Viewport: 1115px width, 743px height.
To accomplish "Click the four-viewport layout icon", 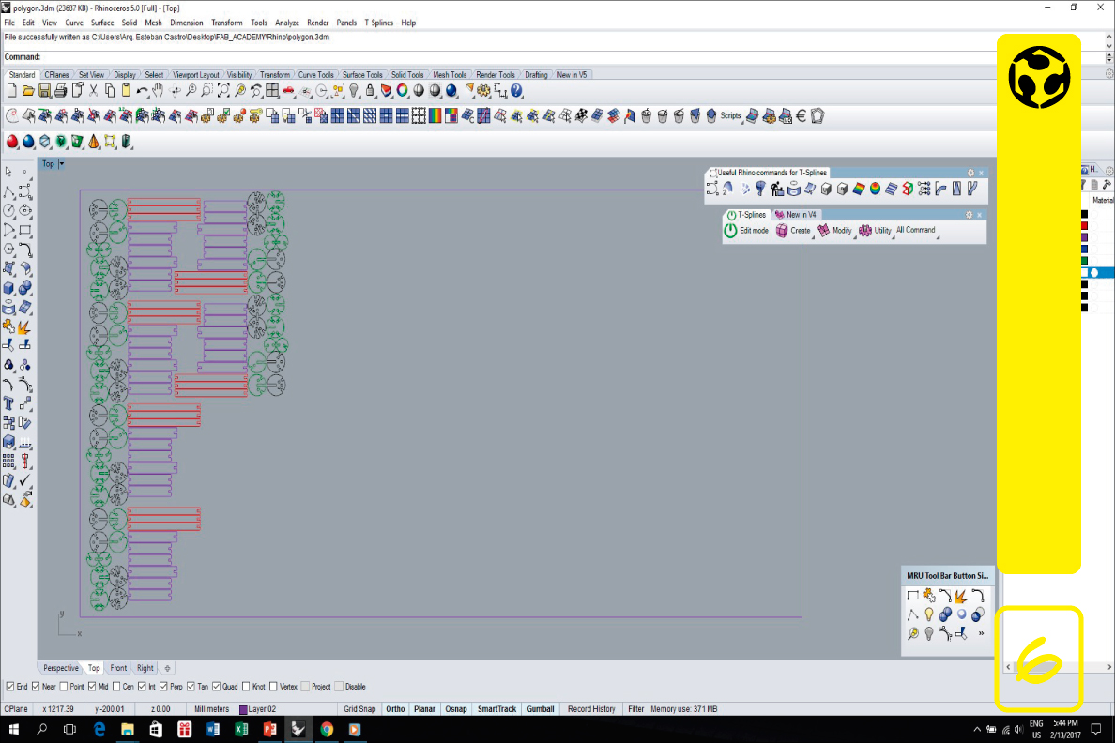I will 272,91.
